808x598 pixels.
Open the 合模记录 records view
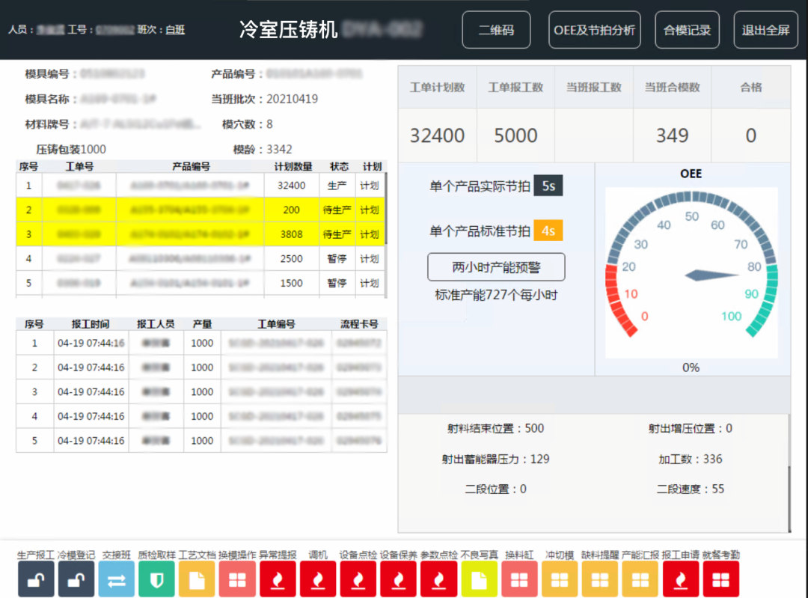tap(687, 31)
